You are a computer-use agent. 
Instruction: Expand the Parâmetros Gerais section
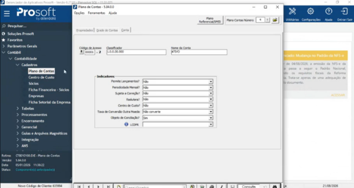4,46
